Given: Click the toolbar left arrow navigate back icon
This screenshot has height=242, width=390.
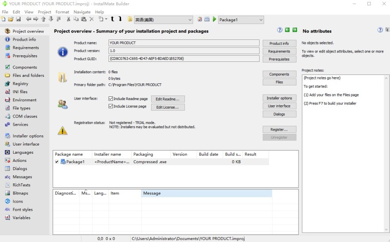Looking at the screenshot, I should pyautogui.click(x=28, y=19).
